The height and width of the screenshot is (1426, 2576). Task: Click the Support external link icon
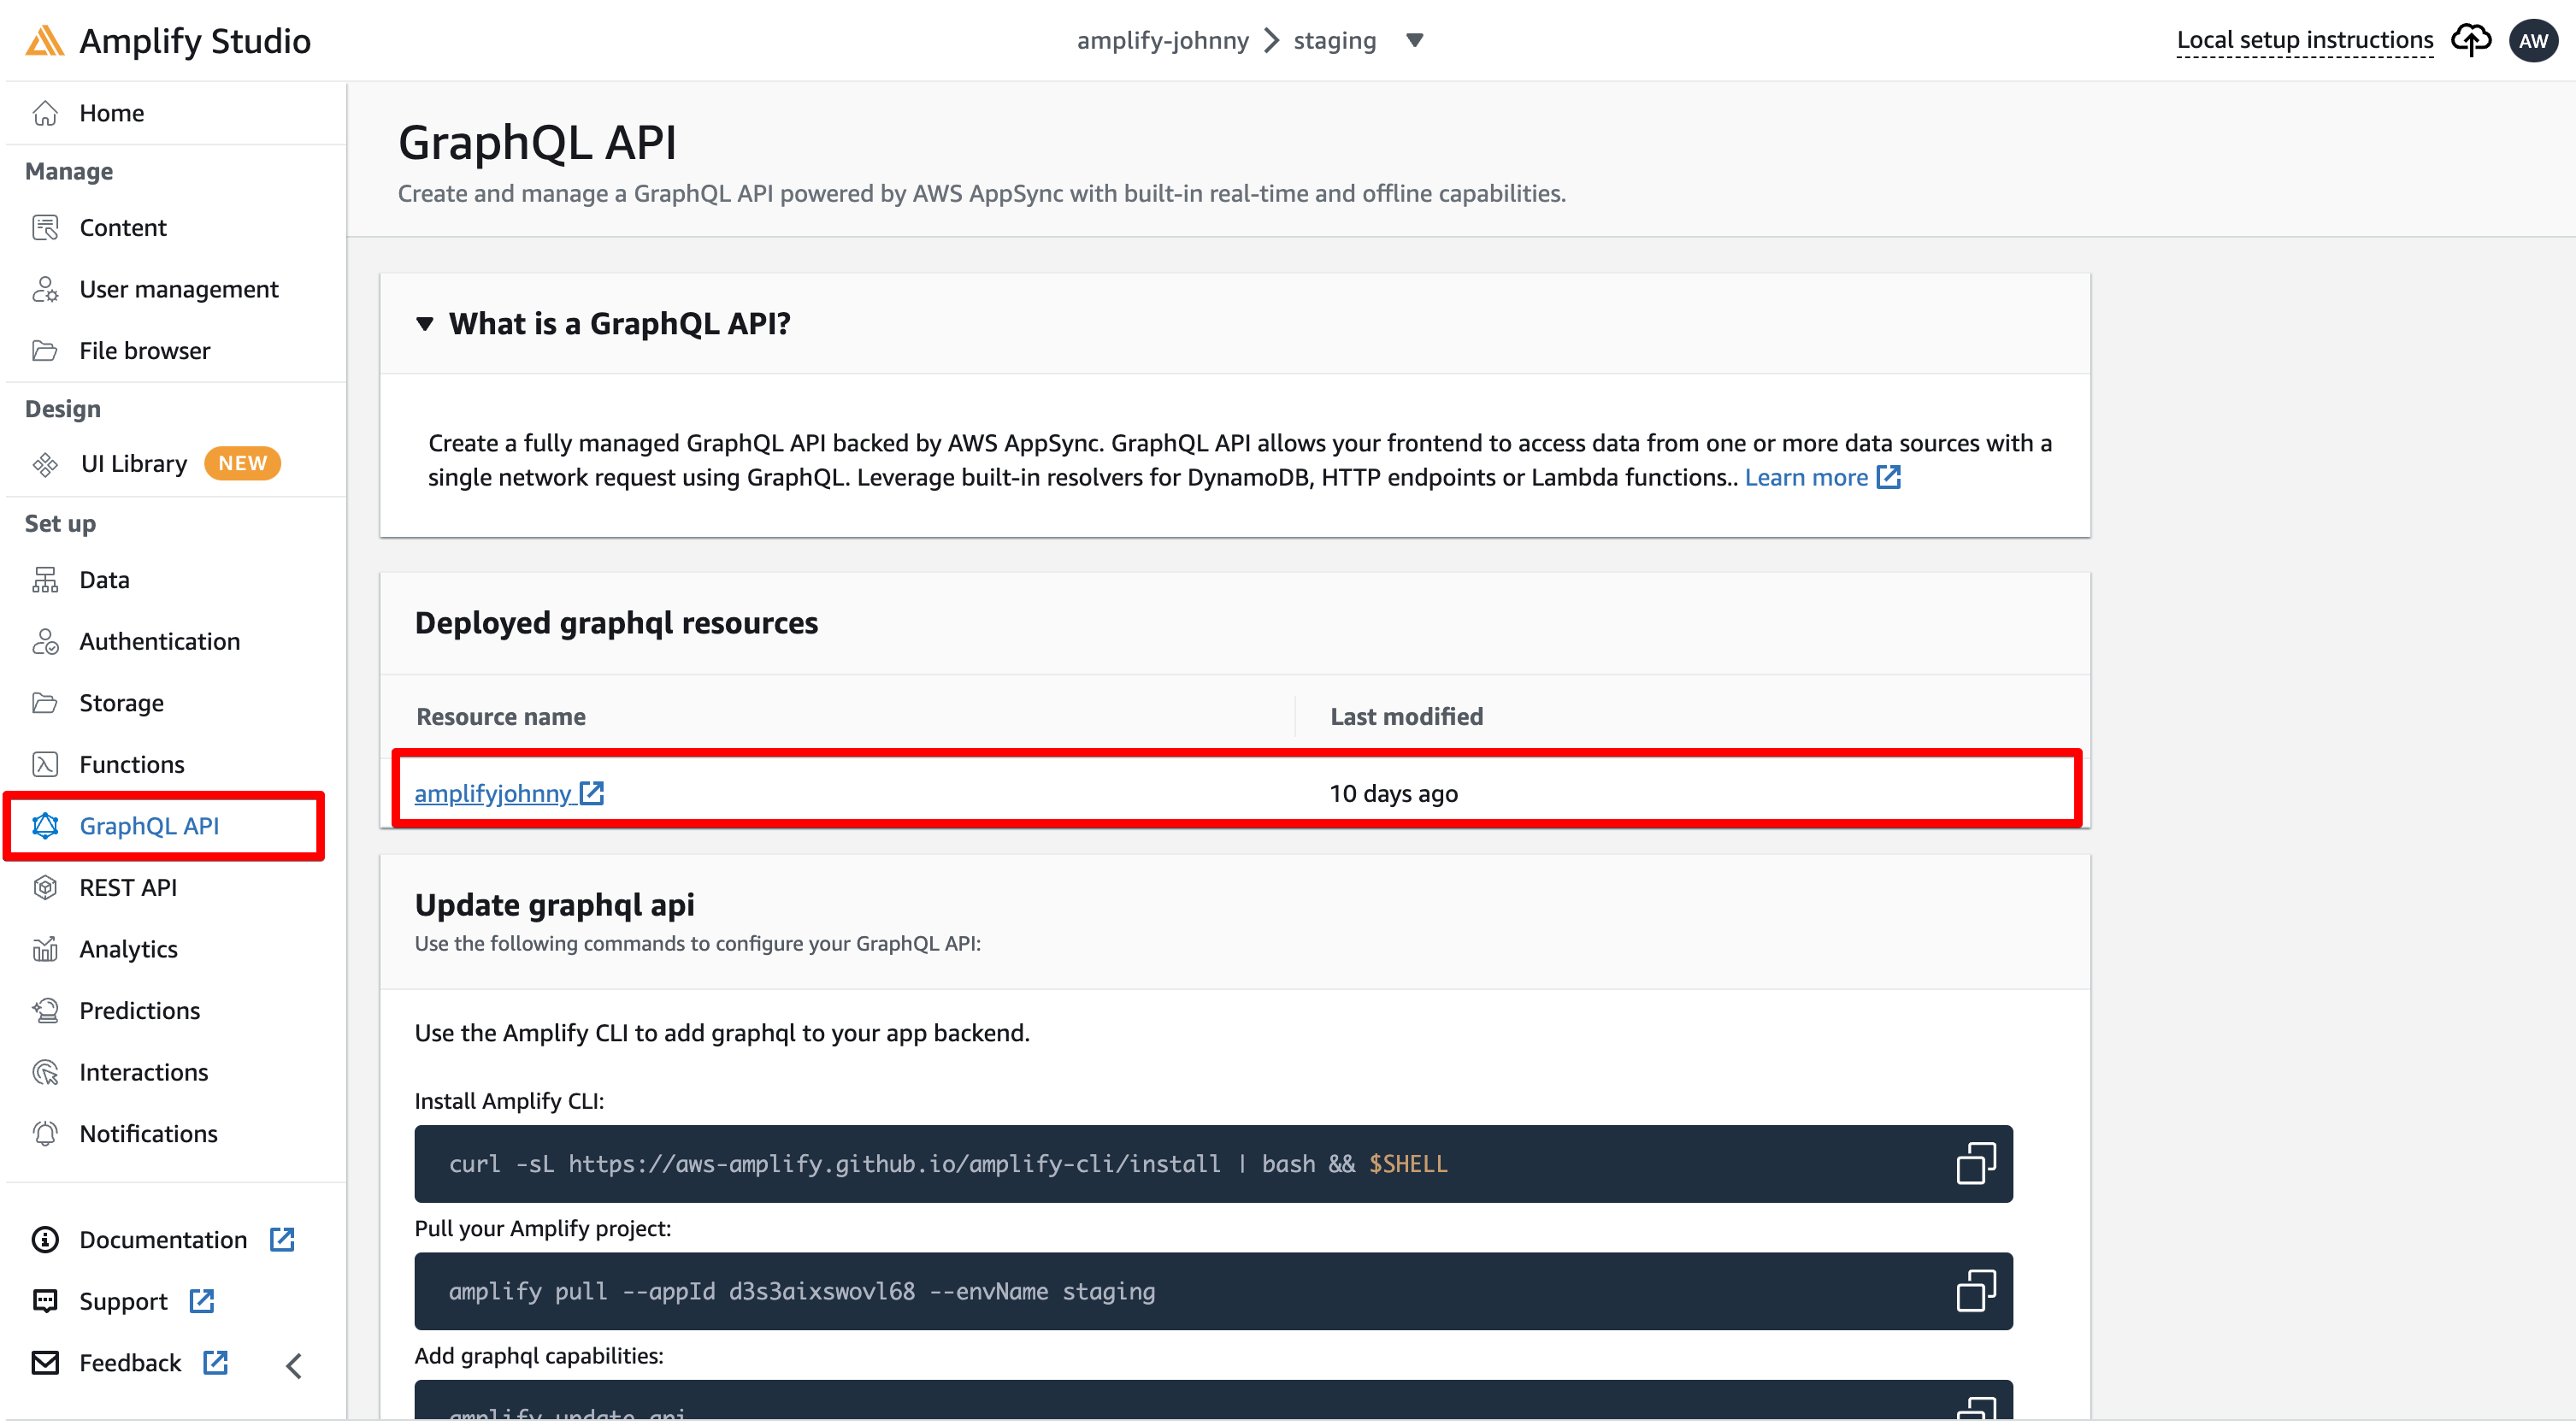click(202, 1301)
